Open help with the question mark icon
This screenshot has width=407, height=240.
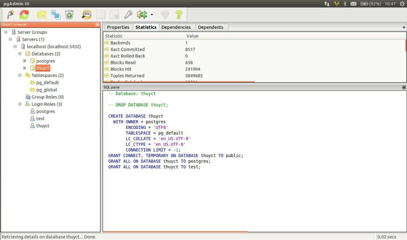pyautogui.click(x=179, y=15)
